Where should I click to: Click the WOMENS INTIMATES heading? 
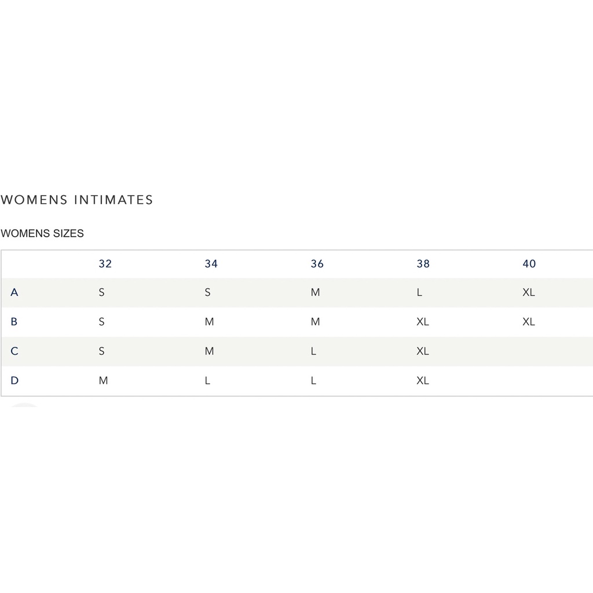(x=77, y=200)
